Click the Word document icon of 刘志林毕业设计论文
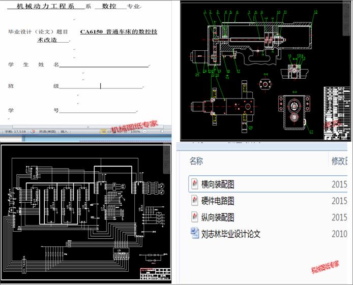The height and width of the screenshot is (285, 353). pyautogui.click(x=194, y=233)
